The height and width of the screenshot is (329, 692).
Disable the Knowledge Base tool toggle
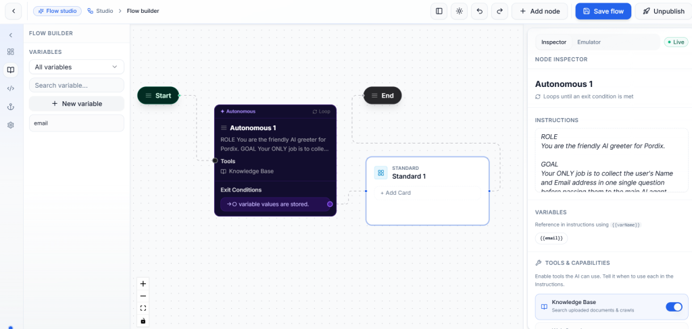pyautogui.click(x=674, y=307)
